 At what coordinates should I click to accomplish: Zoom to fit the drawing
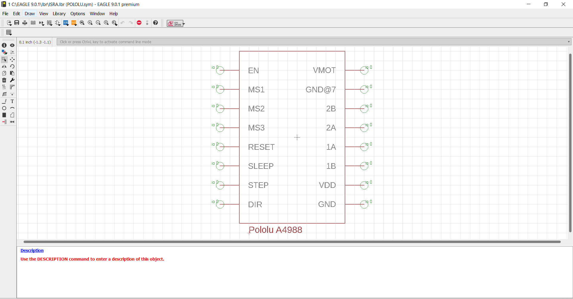coord(82,23)
